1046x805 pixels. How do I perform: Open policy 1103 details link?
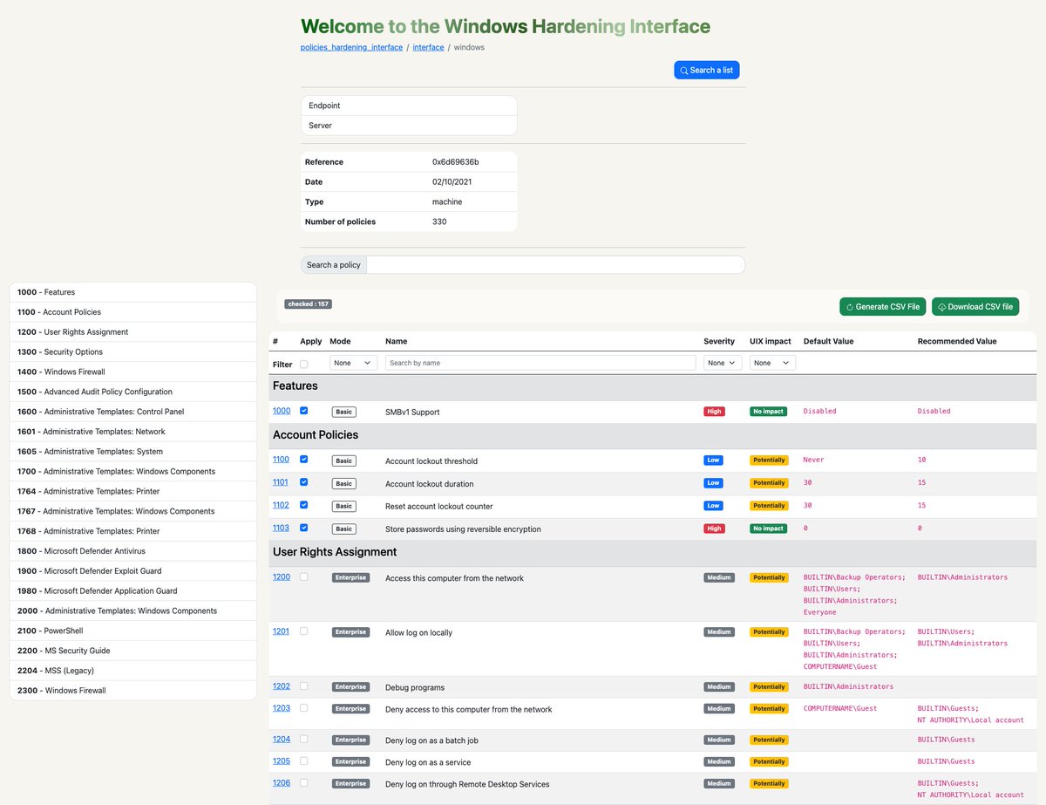click(281, 527)
